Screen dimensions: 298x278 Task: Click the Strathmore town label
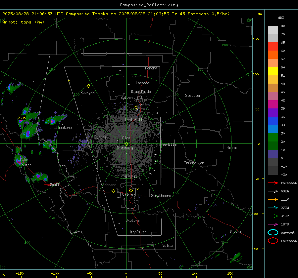point(161,196)
